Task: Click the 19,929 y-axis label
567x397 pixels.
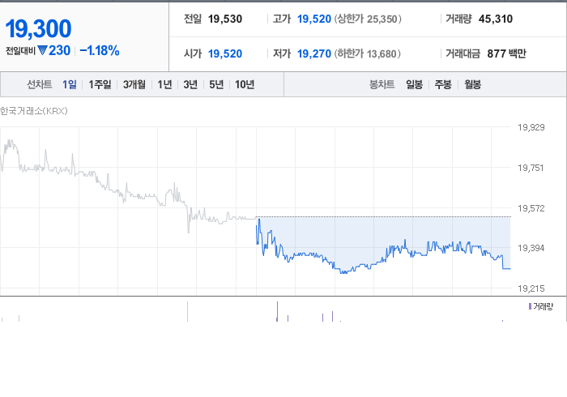Action: [x=531, y=127]
